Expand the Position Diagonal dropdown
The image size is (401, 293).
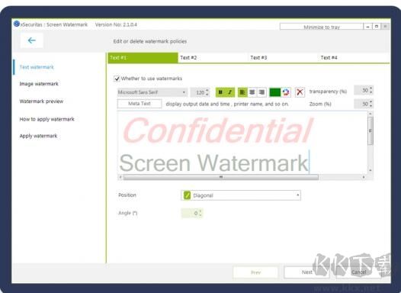click(x=241, y=195)
